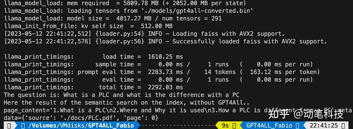Click the clock glyph after 22:41:25

[x=343, y=125]
